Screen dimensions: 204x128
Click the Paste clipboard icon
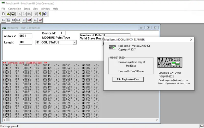click(x=29, y=14)
